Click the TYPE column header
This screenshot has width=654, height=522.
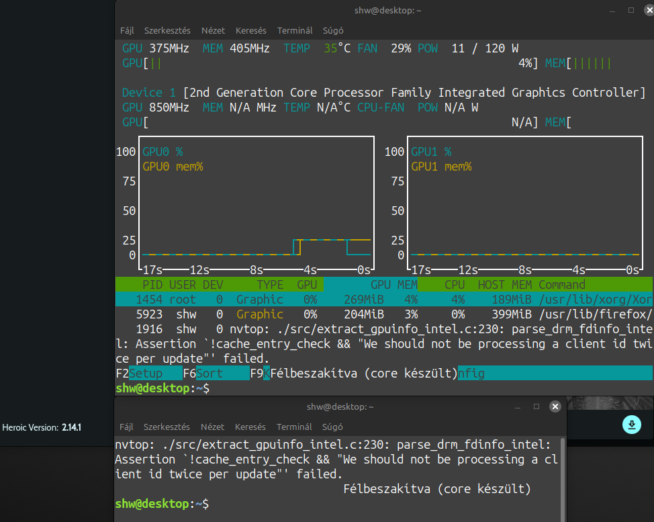click(270, 285)
